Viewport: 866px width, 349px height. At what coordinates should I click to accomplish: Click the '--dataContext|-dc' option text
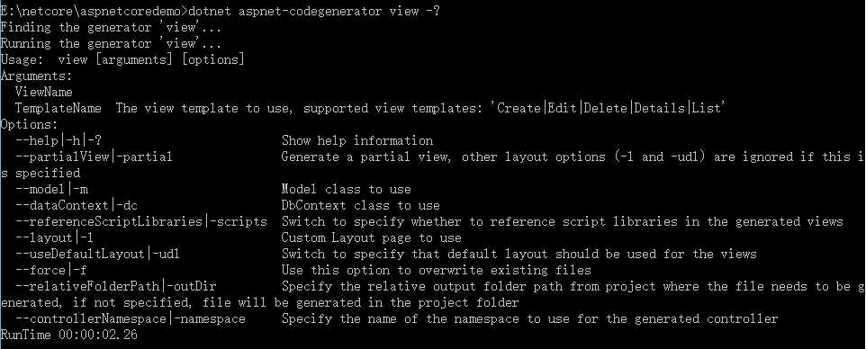tap(77, 205)
